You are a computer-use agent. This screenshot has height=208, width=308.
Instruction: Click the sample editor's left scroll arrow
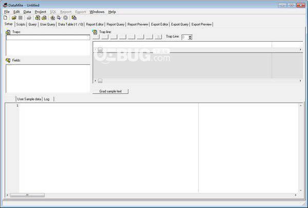(x=7, y=195)
